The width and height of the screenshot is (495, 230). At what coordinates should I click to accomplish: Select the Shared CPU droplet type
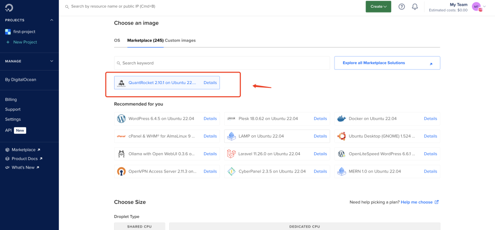click(x=140, y=226)
